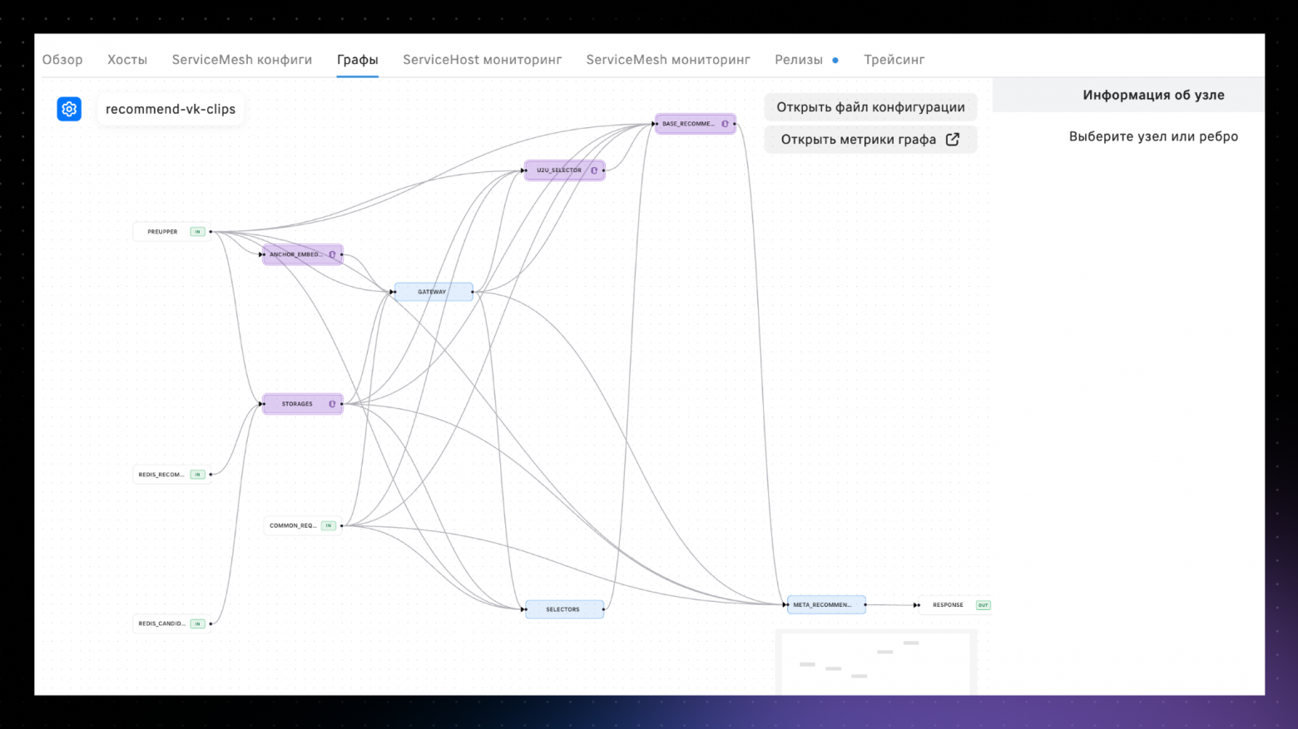1298x729 pixels.
Task: Select the REDIS_CANDID... input node
Action: [x=171, y=623]
